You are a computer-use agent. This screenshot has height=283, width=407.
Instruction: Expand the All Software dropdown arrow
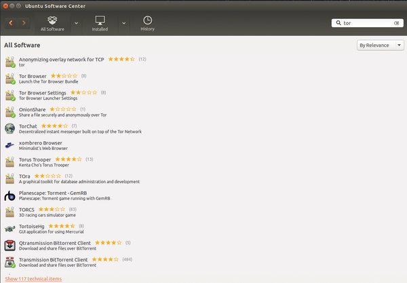pyautogui.click(x=76, y=23)
